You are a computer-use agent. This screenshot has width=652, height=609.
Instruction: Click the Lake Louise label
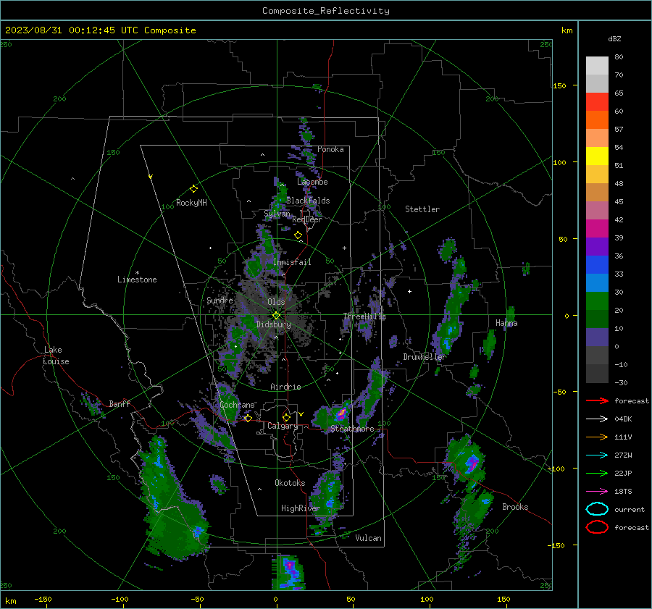pyautogui.click(x=56, y=356)
